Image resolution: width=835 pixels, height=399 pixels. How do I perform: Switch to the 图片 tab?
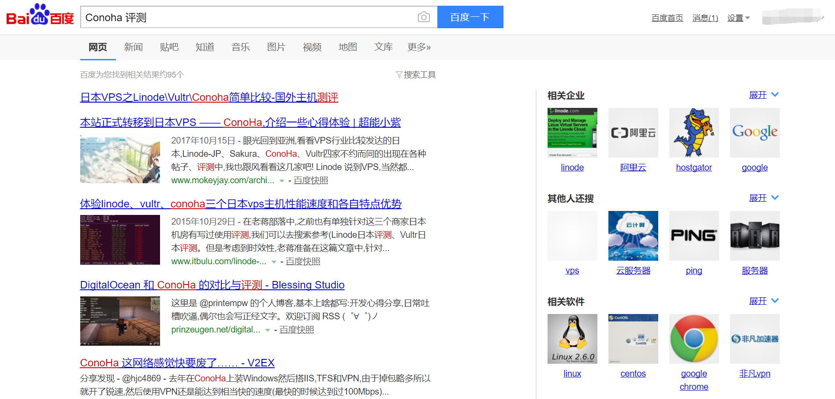[276, 47]
